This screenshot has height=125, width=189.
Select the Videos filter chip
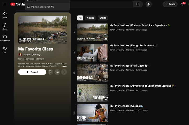click(x=90, y=18)
